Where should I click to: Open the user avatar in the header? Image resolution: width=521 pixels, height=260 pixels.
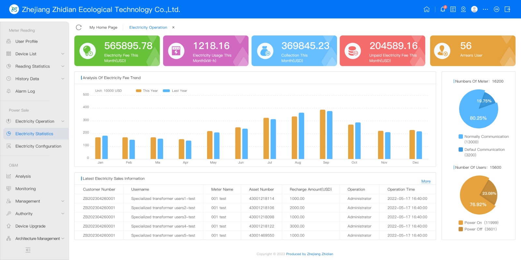(x=474, y=9)
